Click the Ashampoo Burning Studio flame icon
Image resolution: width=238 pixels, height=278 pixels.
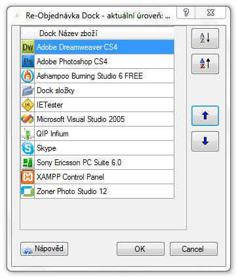tap(28, 76)
